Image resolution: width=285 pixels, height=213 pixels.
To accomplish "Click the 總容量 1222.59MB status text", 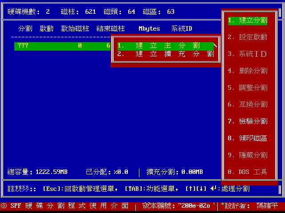I will [37, 172].
